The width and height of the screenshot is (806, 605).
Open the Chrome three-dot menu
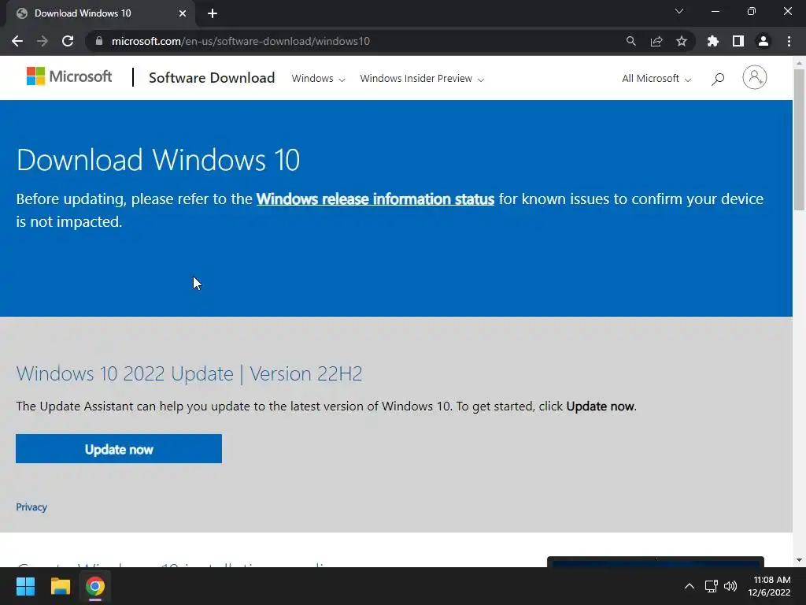pyautogui.click(x=789, y=41)
